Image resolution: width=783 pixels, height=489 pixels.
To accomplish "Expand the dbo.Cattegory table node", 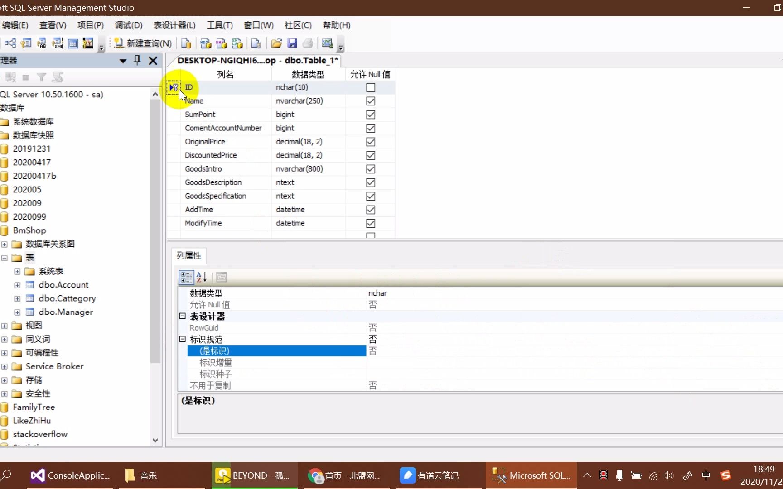I will 17,298.
